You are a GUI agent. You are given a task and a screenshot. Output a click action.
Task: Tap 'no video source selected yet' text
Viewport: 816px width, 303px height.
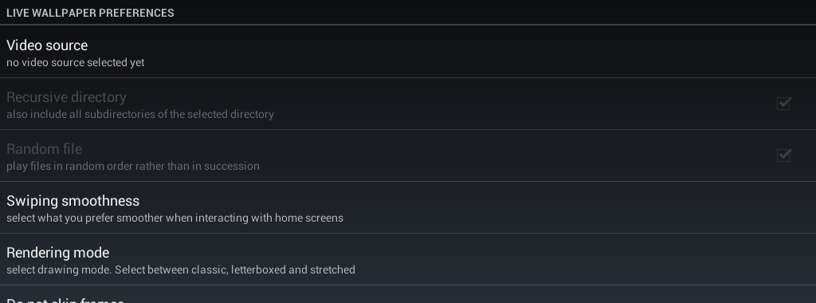[x=76, y=62]
